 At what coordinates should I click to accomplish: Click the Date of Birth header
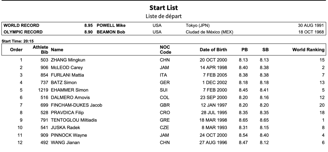[214, 49]
